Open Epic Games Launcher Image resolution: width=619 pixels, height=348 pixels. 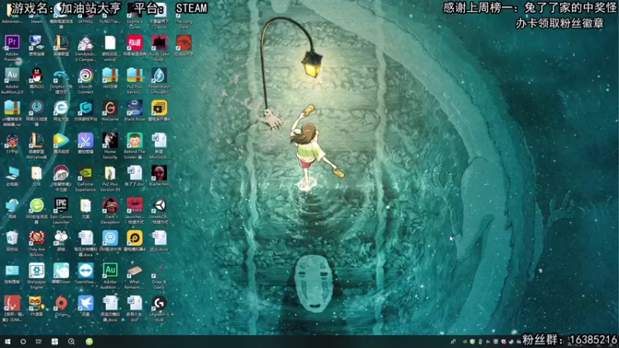61,206
